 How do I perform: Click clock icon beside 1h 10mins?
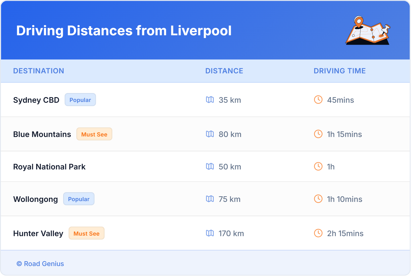pos(318,199)
